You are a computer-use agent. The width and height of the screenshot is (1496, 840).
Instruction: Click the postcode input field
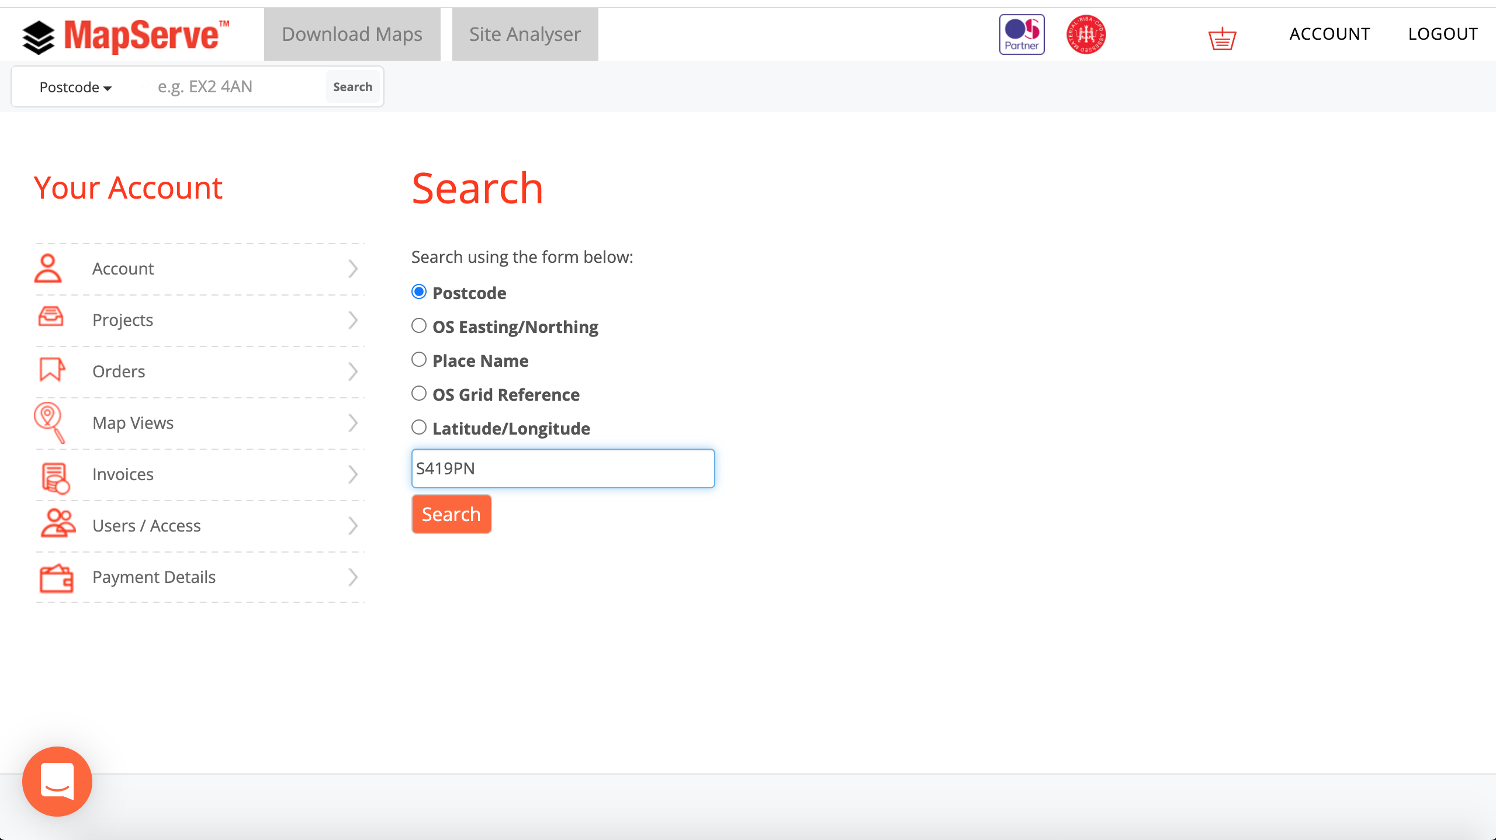pyautogui.click(x=562, y=468)
